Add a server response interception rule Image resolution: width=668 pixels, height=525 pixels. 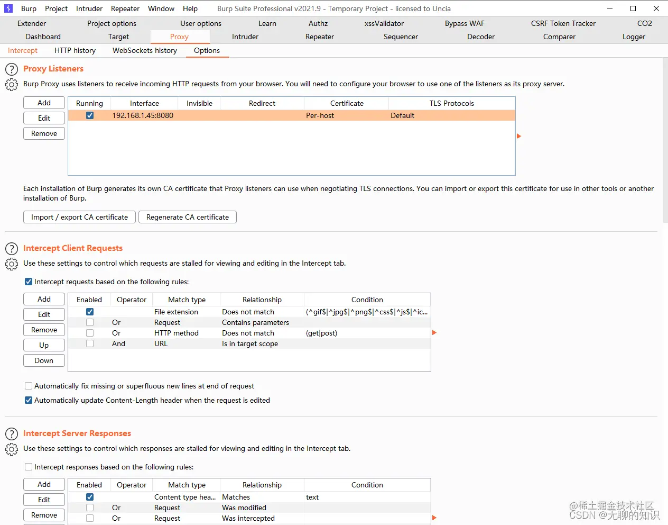pos(44,484)
